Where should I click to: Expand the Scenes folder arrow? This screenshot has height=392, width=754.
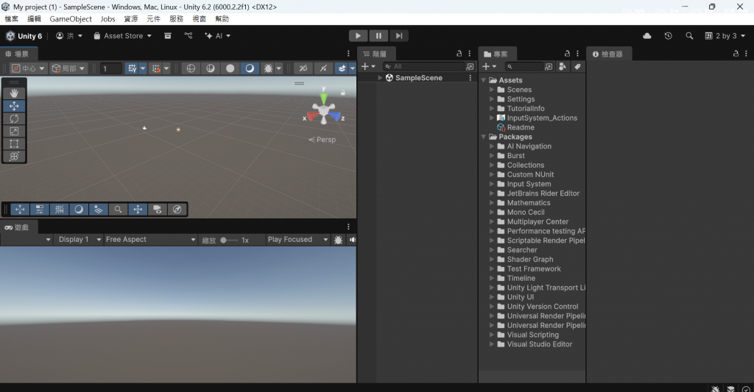click(x=491, y=90)
